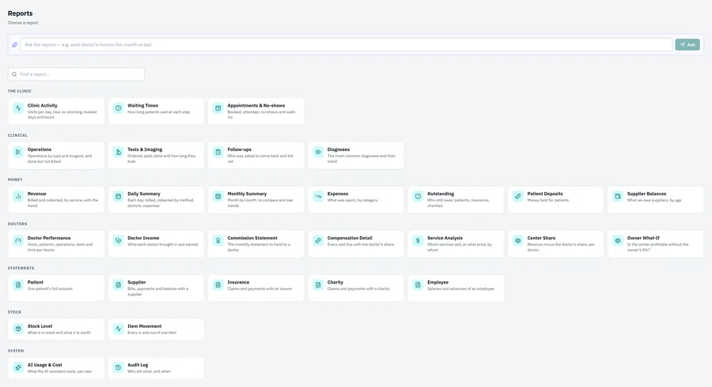
Task: Click 'Every visit line with the doctor's share'
Action: [361, 244]
